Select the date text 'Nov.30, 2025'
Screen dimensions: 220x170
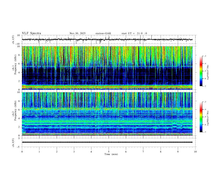(77, 33)
